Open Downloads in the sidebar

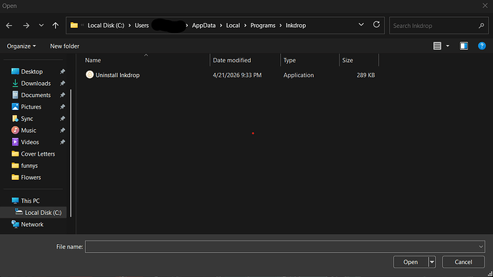point(36,84)
